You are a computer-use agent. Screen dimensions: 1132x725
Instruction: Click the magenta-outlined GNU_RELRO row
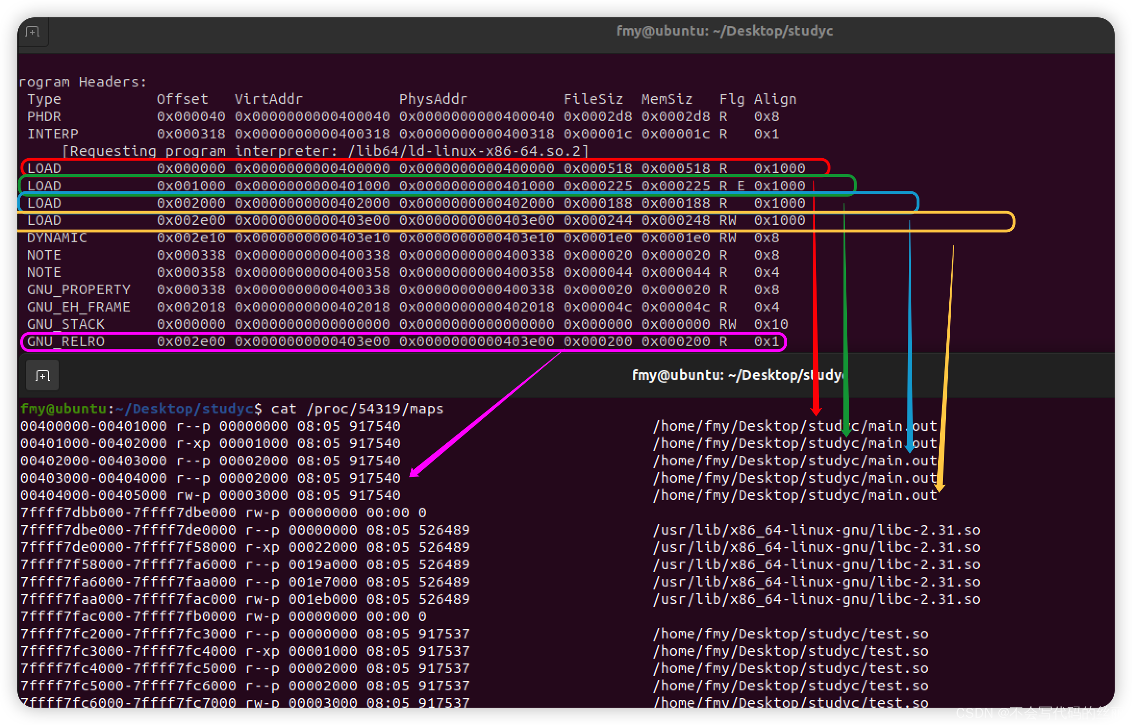click(x=403, y=342)
